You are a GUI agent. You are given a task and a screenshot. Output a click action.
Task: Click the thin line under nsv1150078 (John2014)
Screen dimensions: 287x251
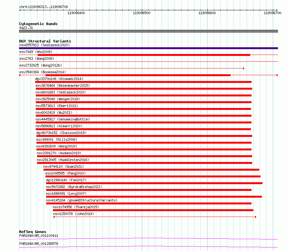click(155, 217)
